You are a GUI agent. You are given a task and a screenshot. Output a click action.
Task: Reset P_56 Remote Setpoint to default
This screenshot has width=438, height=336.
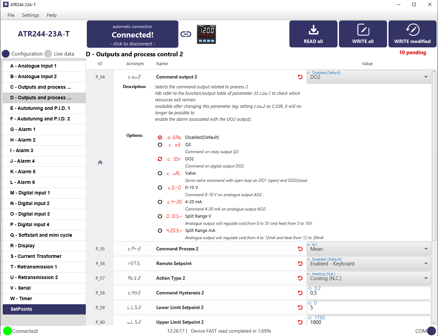pos(300,264)
